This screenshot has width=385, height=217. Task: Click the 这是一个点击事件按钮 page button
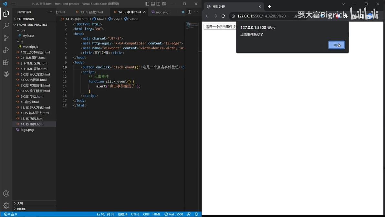220,27
